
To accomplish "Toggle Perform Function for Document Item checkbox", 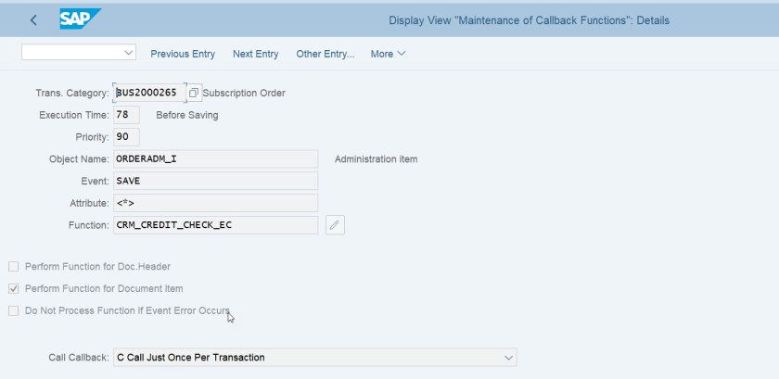I will click(14, 289).
